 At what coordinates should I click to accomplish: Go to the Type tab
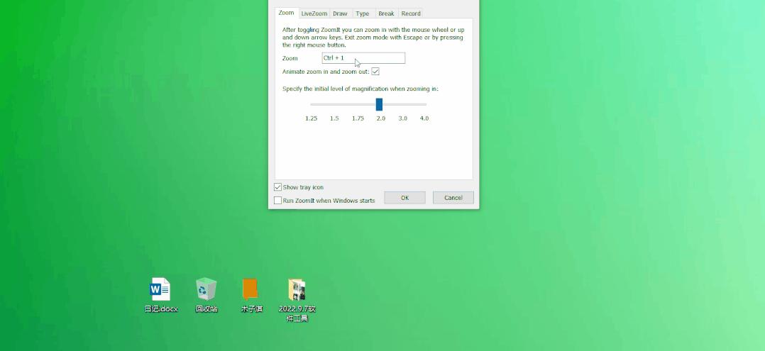point(362,13)
